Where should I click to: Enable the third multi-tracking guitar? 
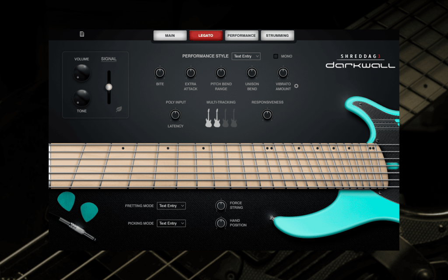225,118
